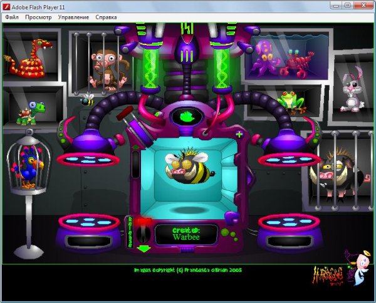Select the small bee near the monkey cage

pos(87,99)
